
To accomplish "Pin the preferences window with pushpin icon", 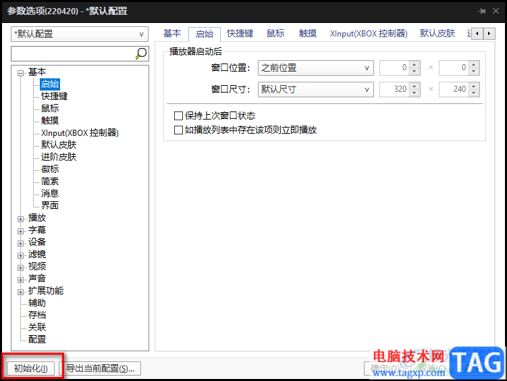I will coord(482,11).
